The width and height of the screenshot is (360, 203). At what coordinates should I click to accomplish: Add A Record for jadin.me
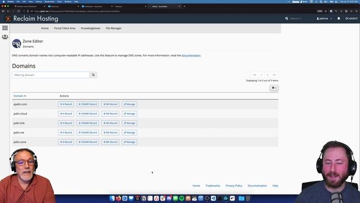(x=66, y=133)
